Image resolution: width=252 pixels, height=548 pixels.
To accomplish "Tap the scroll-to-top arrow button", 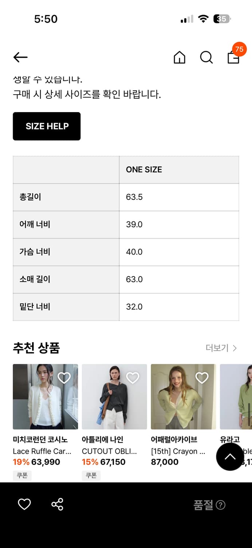I will 229,457.
